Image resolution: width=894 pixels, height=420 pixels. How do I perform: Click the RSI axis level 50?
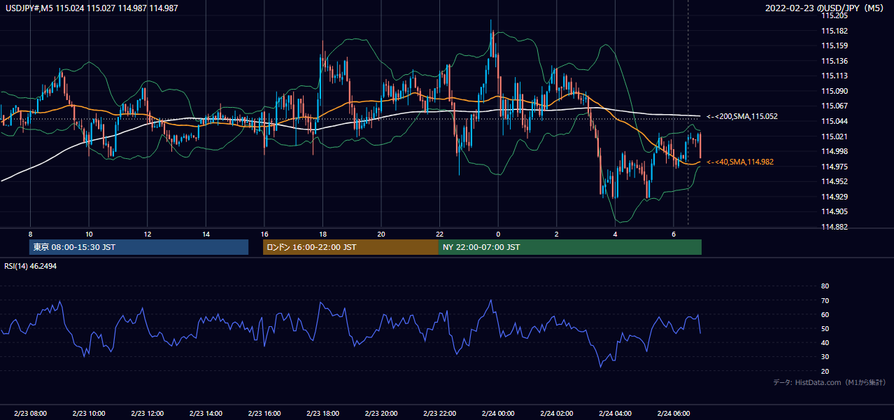pyautogui.click(x=825, y=328)
